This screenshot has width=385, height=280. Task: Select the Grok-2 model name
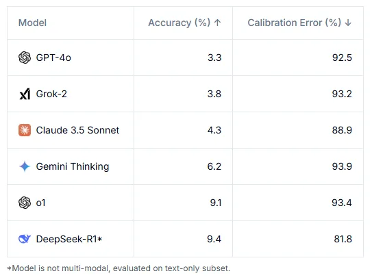51,94
